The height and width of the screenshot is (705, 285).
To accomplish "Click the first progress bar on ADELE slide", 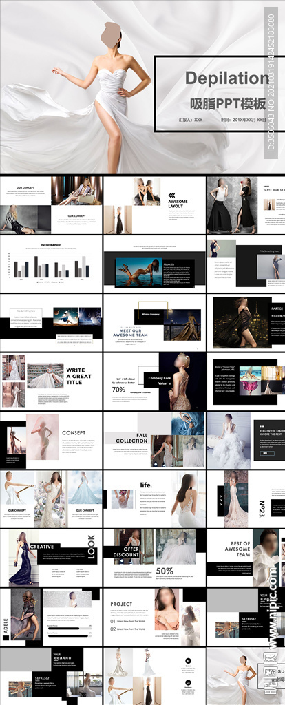I will pyautogui.click(x=67, y=629).
